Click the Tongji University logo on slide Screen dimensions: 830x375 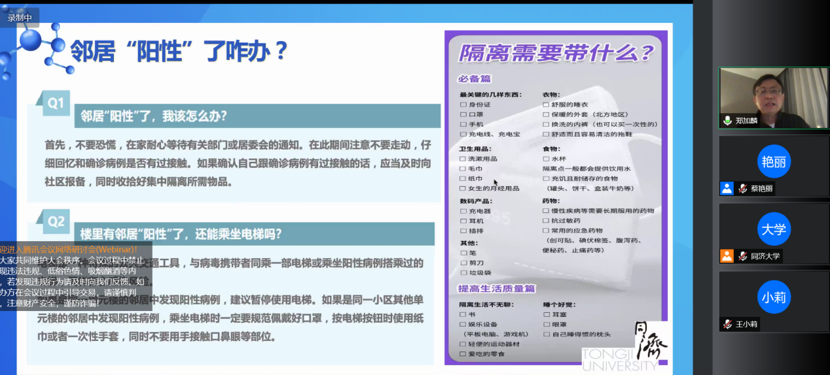point(624,347)
